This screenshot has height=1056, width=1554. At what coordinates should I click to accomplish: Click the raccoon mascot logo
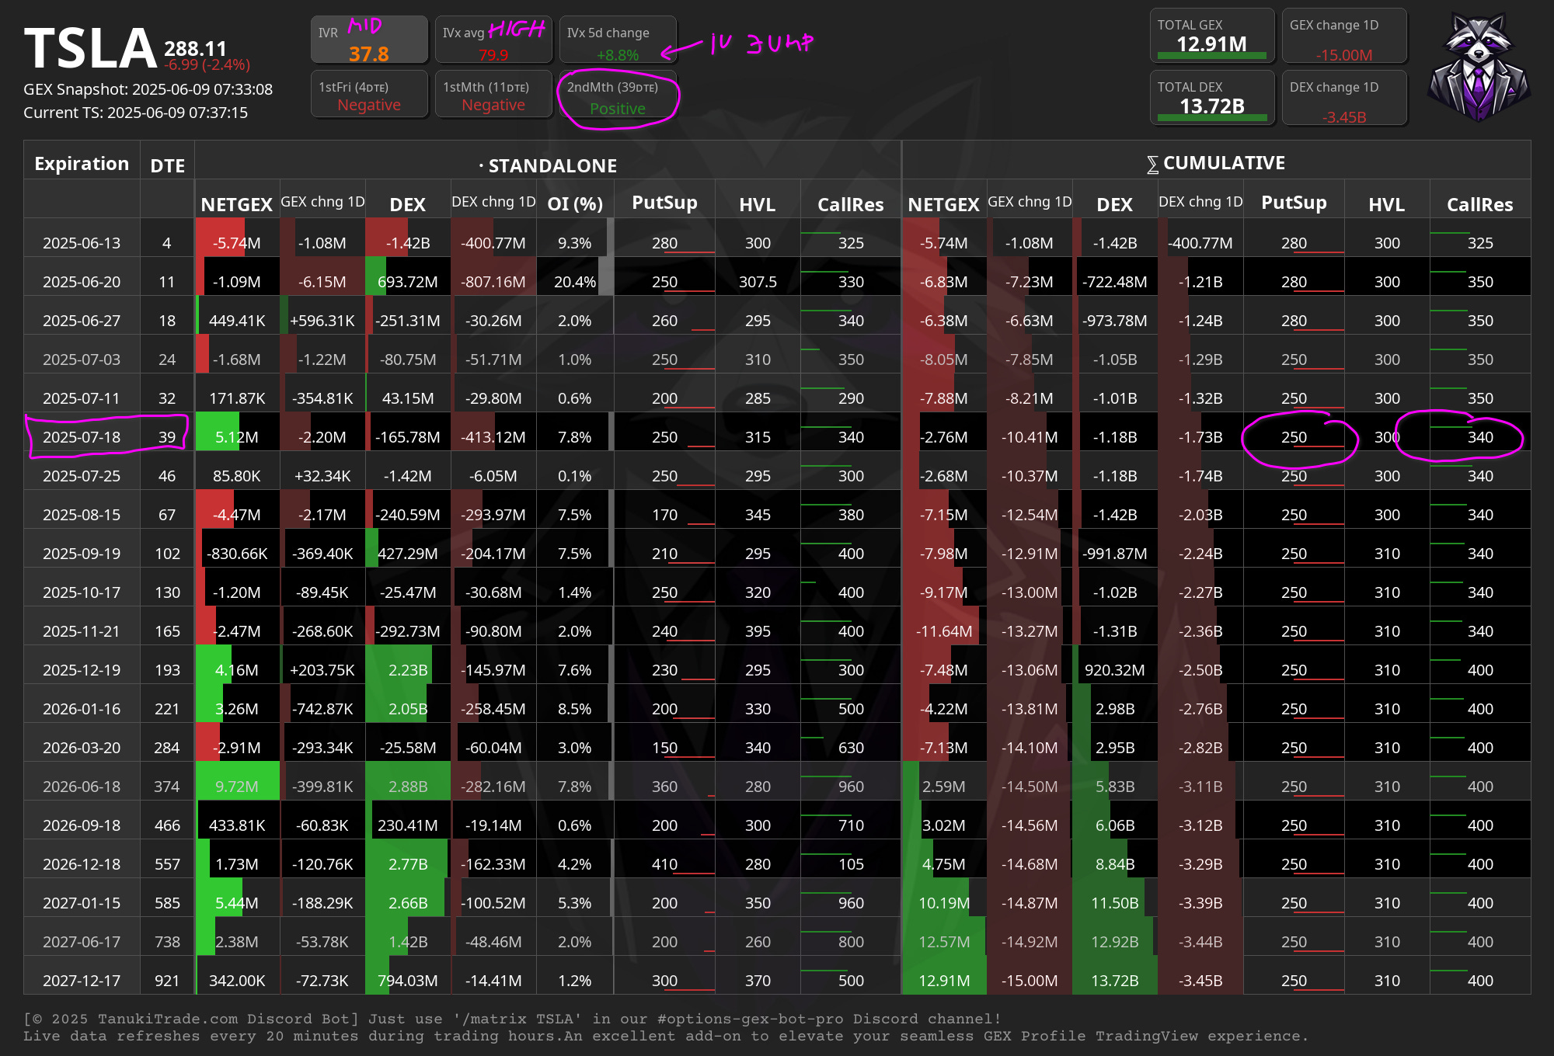click(x=1479, y=68)
